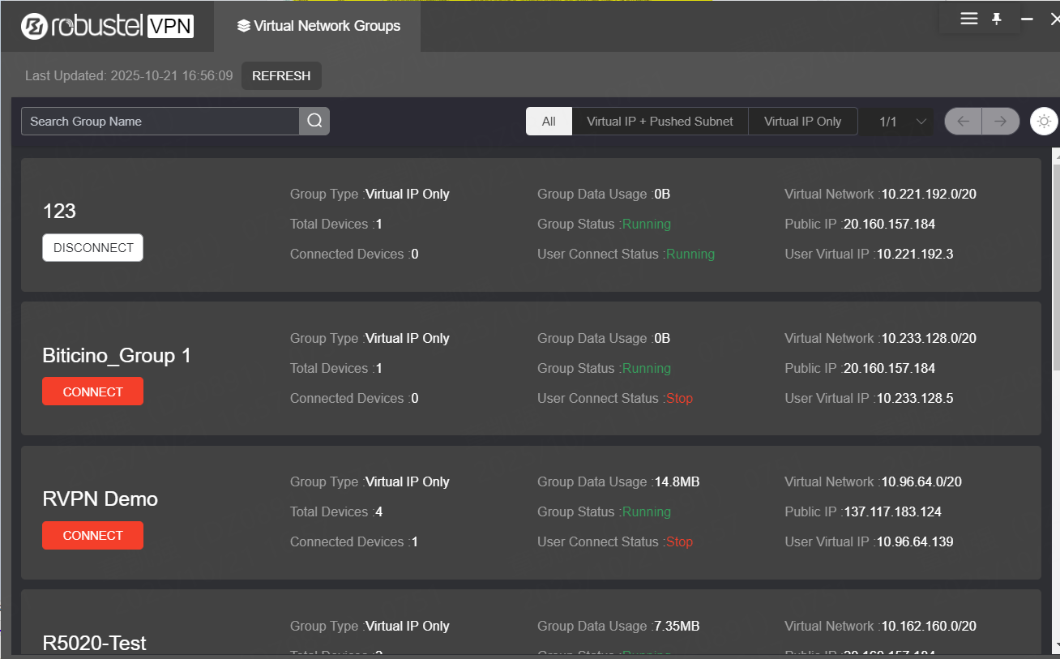Viewport: 1060px width, 659px height.
Task: Go to next page arrow
Action: [x=1000, y=122]
